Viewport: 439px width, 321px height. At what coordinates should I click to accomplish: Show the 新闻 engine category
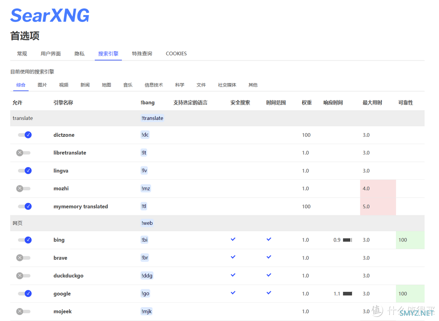tap(85, 85)
